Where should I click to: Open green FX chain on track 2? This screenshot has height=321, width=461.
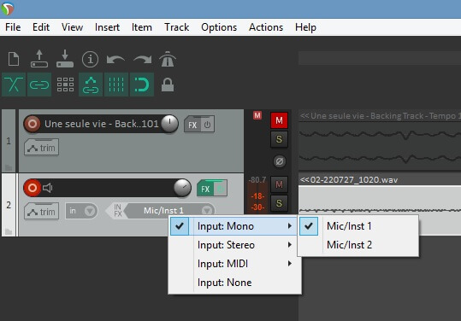click(x=205, y=189)
